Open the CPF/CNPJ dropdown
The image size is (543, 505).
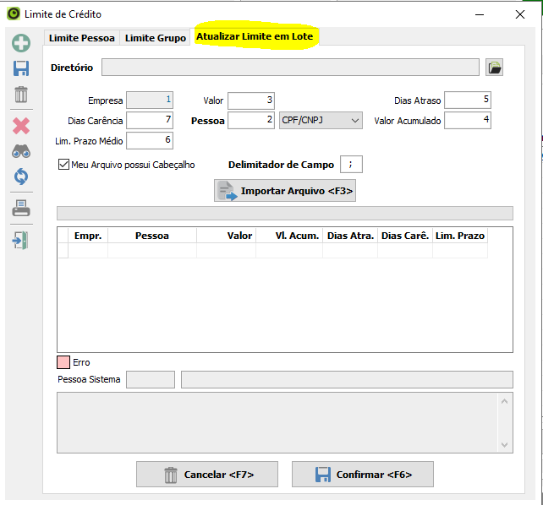pyautogui.click(x=321, y=121)
